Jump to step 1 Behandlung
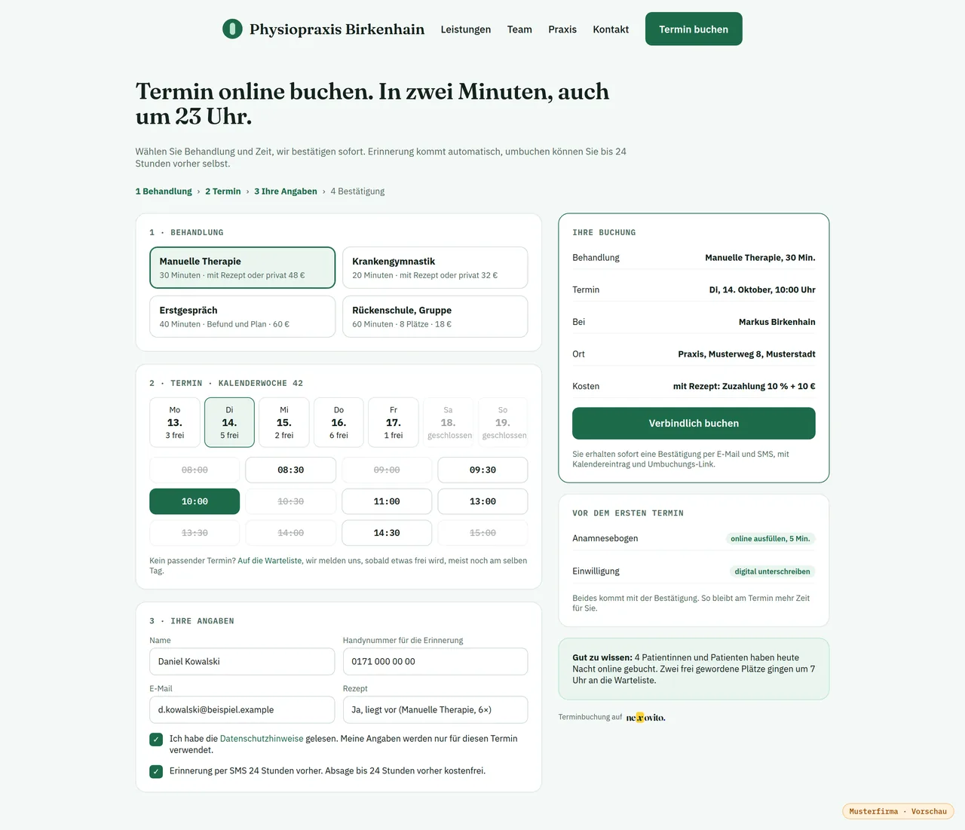 (164, 191)
